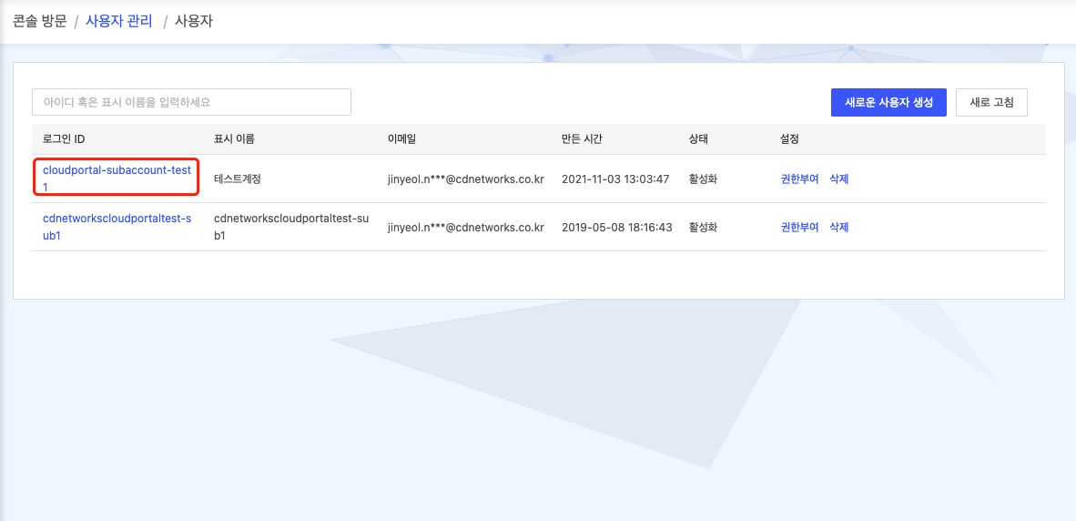Click 삭제 for the 테스트계정 row

click(839, 179)
